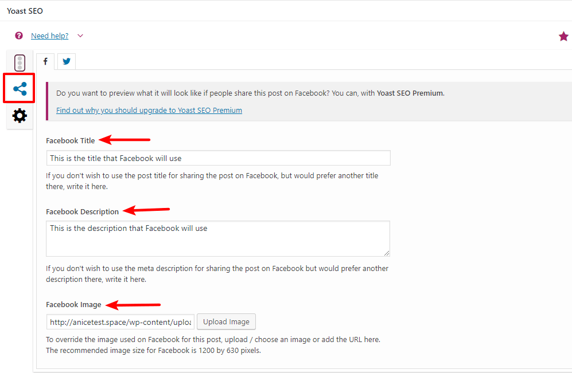Click the Facebook Image label

click(73, 304)
